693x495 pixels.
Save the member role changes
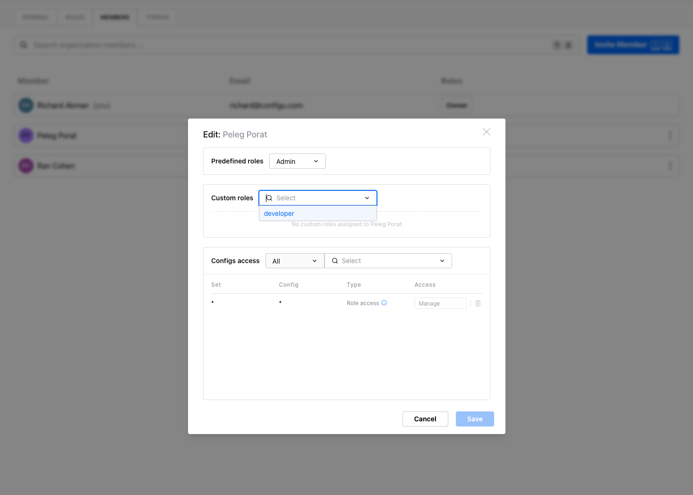click(475, 419)
